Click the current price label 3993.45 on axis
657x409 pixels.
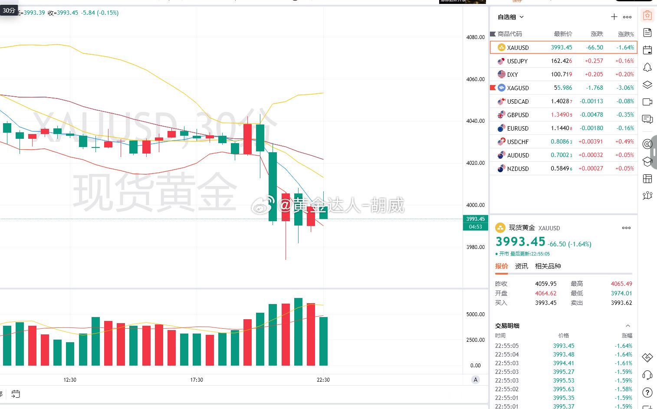(476, 219)
